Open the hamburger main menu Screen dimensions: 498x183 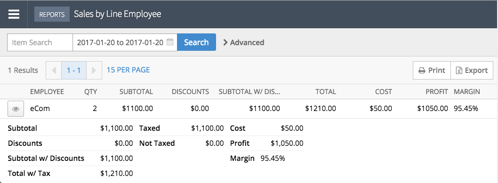tap(14, 14)
